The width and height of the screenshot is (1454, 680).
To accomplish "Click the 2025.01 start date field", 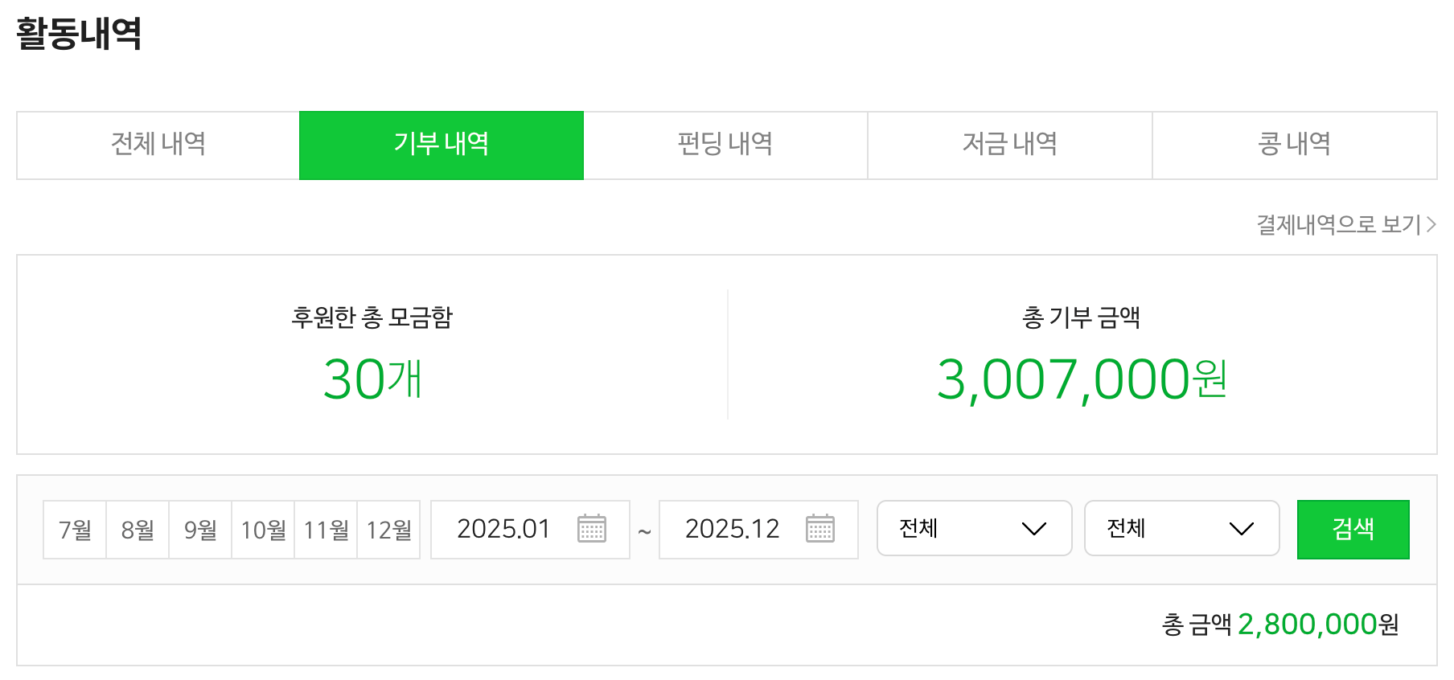I will [x=503, y=529].
